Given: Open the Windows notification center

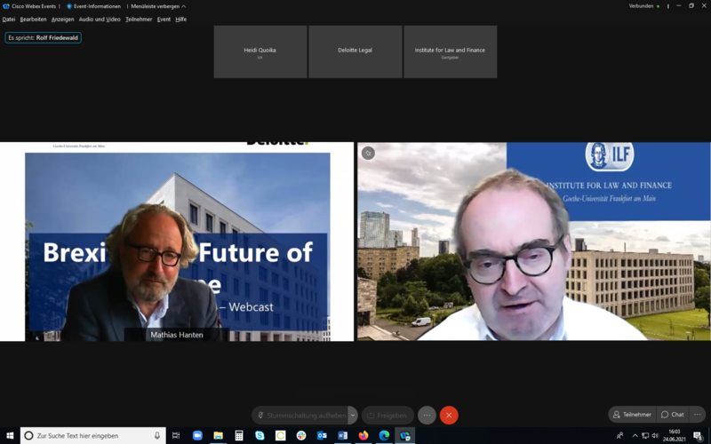Looking at the screenshot, I should (698, 435).
